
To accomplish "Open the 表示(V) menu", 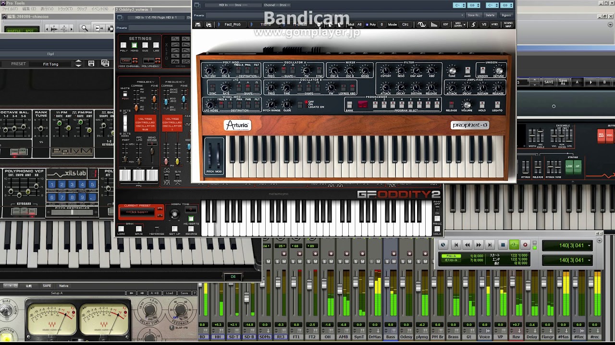I will pyautogui.click(x=47, y=9).
